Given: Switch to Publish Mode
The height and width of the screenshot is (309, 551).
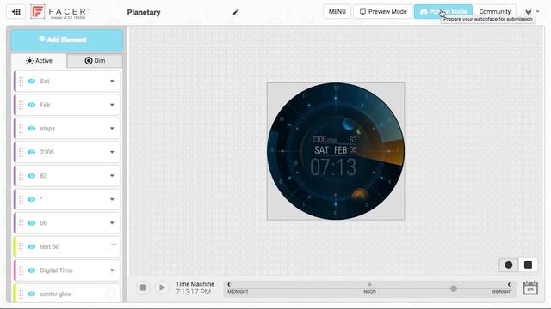Looking at the screenshot, I should (443, 11).
